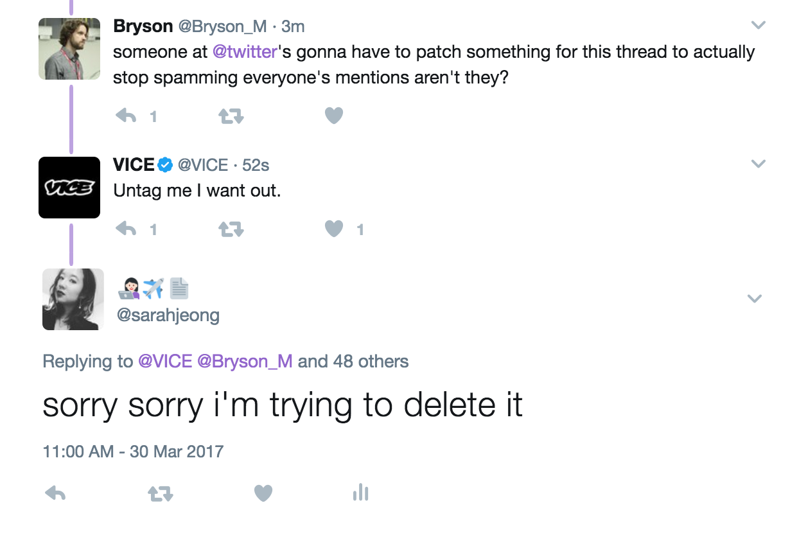
Task: Retweet Bryson's tweet about patching
Action: coord(231,116)
